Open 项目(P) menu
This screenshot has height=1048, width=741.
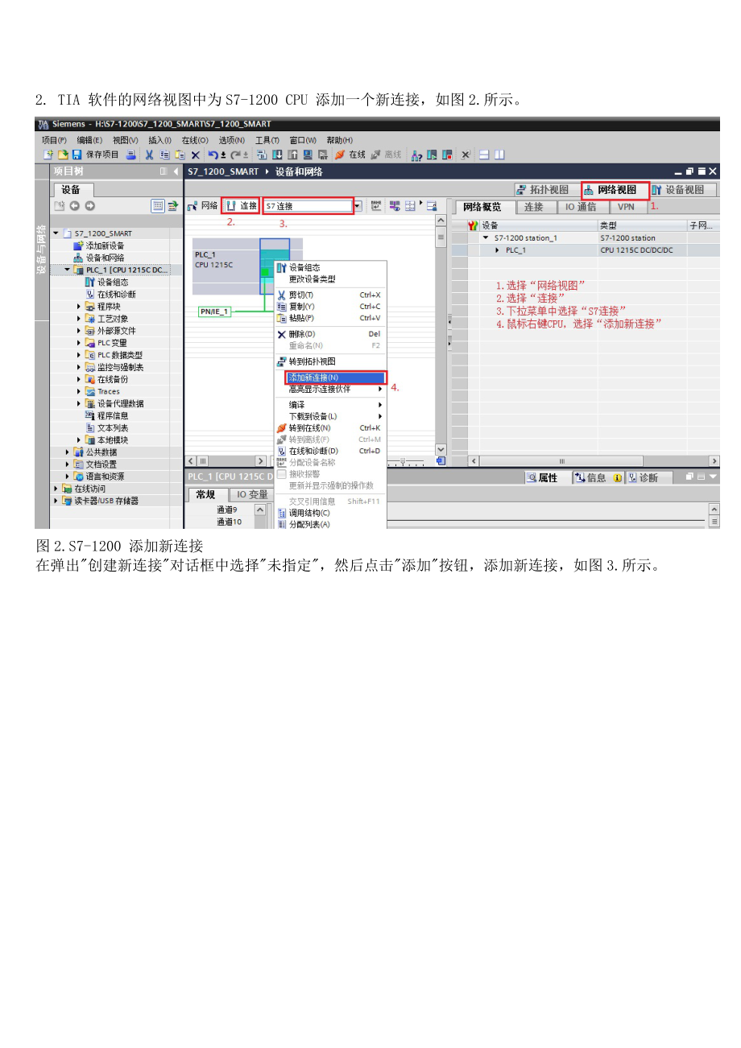(x=54, y=140)
